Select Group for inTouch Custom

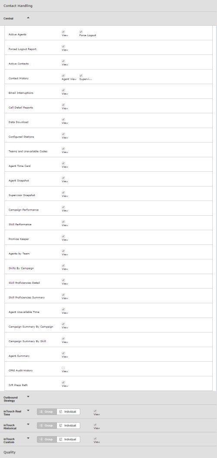coord(47,439)
